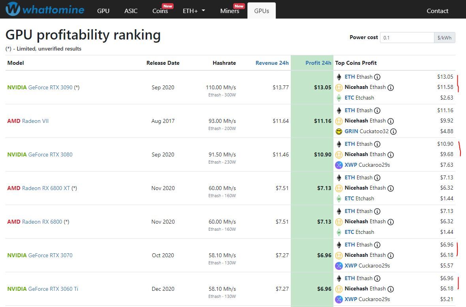Open NVIDIA GeForce RTX 3090 model link
Screen dimensions: 466x307
(40, 87)
